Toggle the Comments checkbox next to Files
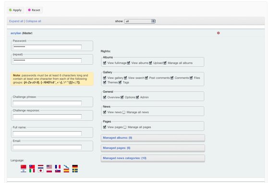 pos(172,78)
